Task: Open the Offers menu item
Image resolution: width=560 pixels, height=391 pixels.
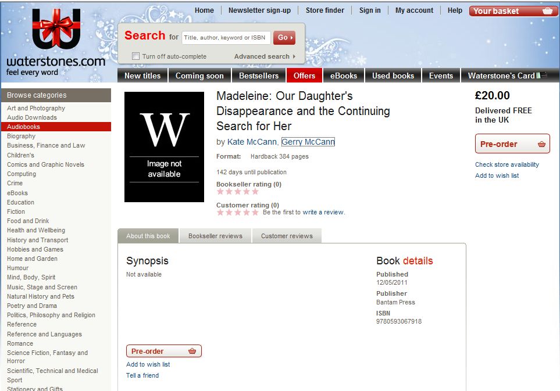Action: pos(304,76)
